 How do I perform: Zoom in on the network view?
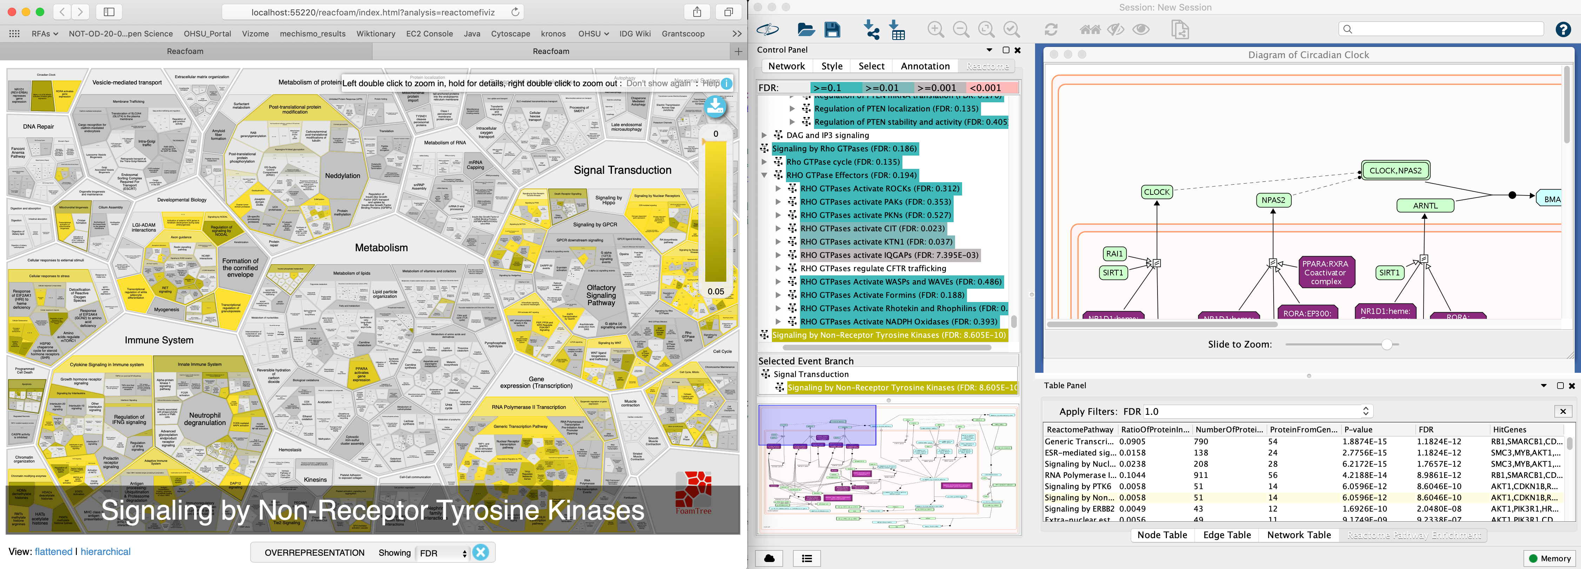point(935,29)
